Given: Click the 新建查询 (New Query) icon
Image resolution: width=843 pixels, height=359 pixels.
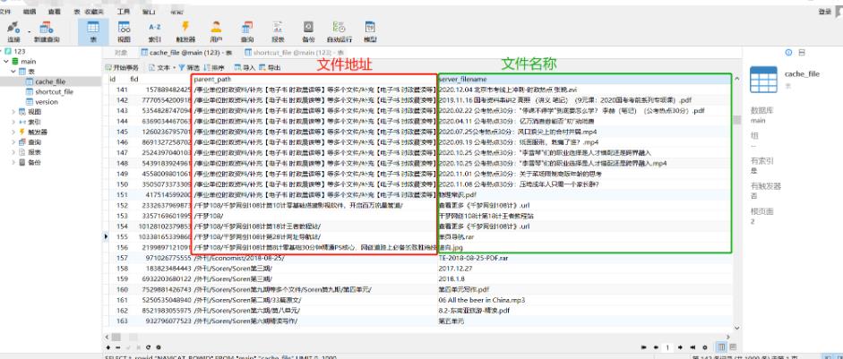Looking at the screenshot, I should (x=46, y=31).
